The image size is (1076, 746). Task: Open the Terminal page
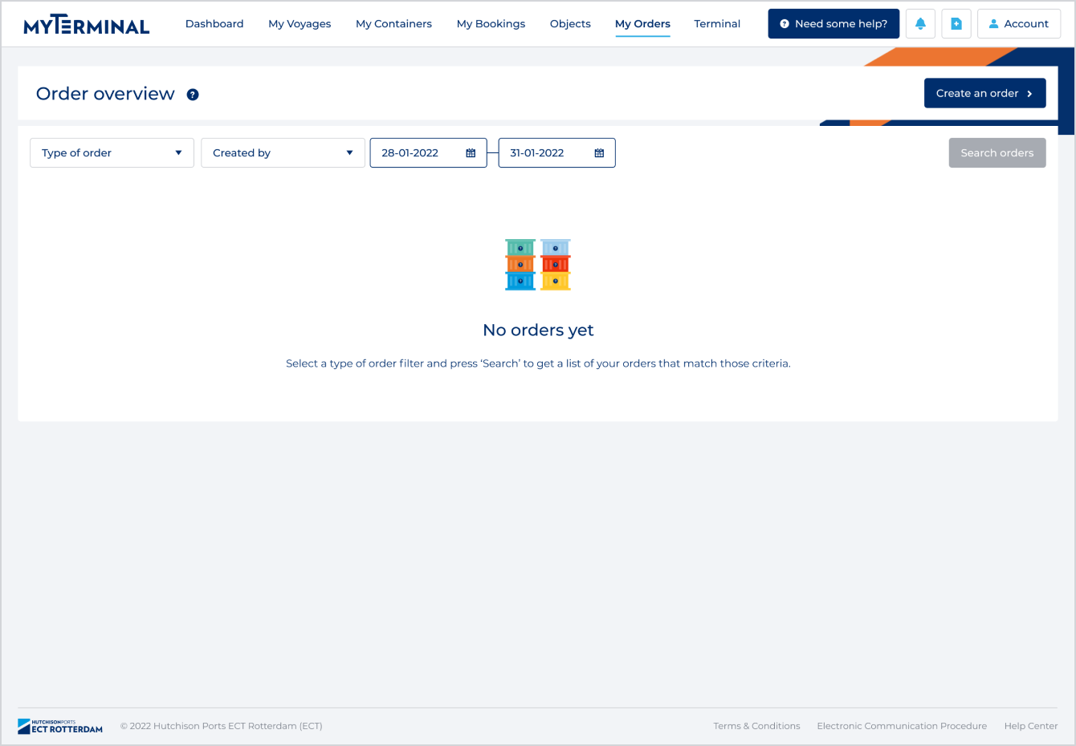(717, 24)
